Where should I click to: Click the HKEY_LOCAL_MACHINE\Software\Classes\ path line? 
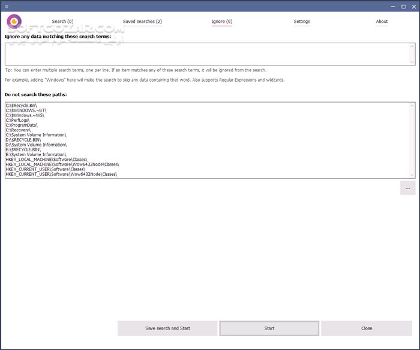pyautogui.click(x=46, y=159)
